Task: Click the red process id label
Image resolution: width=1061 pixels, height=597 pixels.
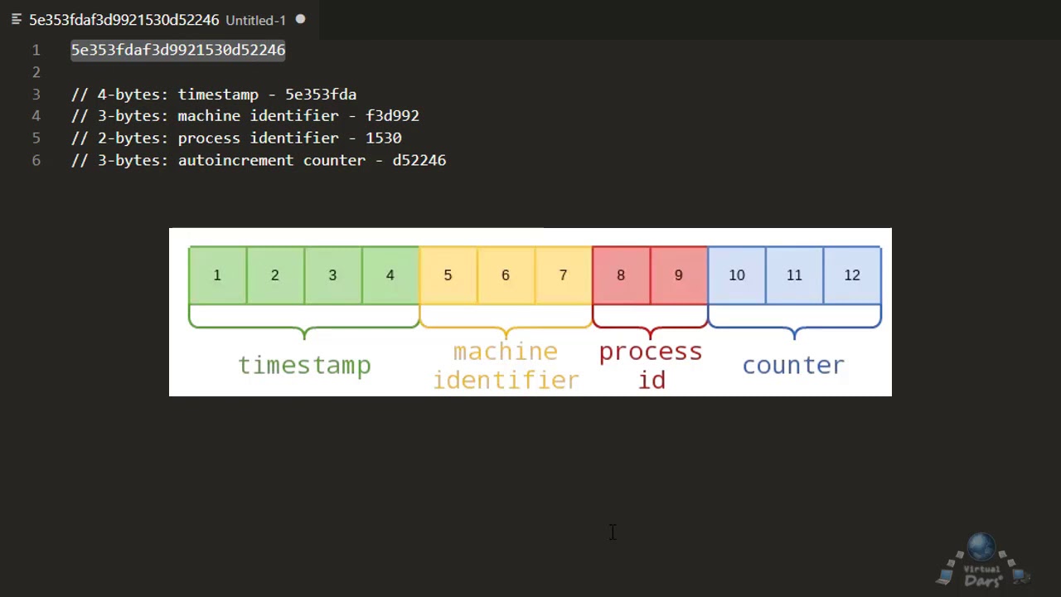Action: (x=651, y=366)
